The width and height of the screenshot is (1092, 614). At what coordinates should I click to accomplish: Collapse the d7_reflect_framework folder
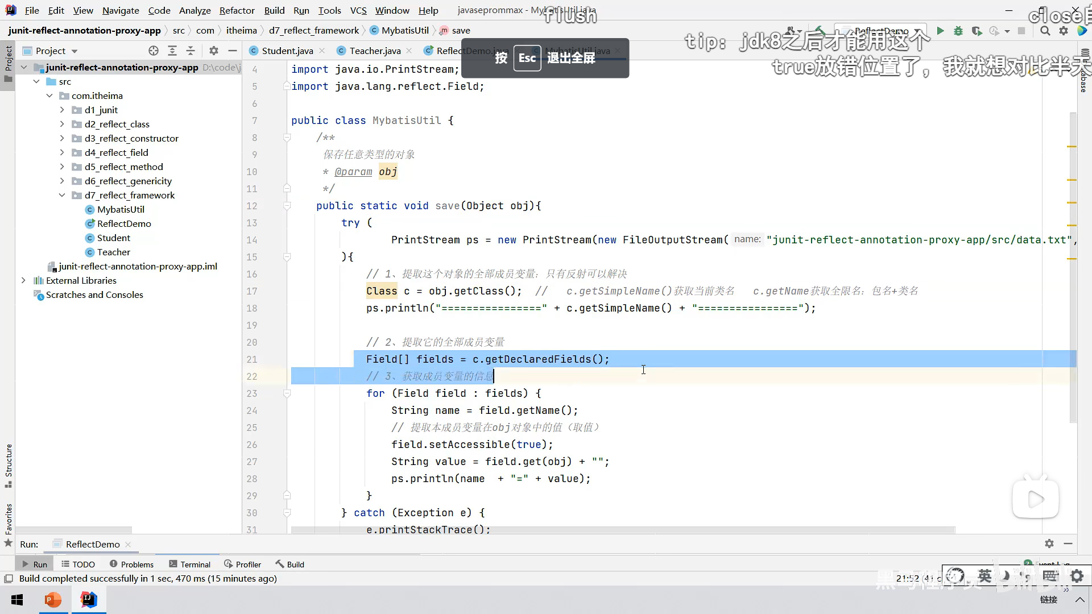62,195
